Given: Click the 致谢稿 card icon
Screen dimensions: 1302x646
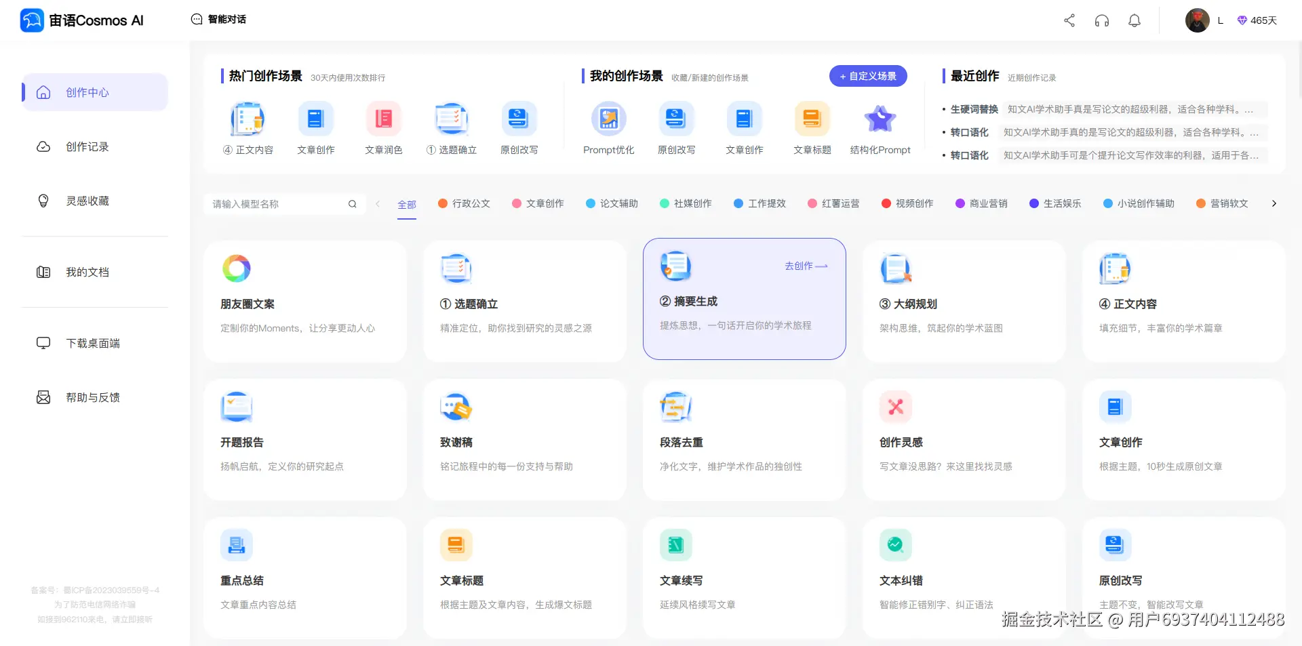Looking at the screenshot, I should pyautogui.click(x=456, y=407).
